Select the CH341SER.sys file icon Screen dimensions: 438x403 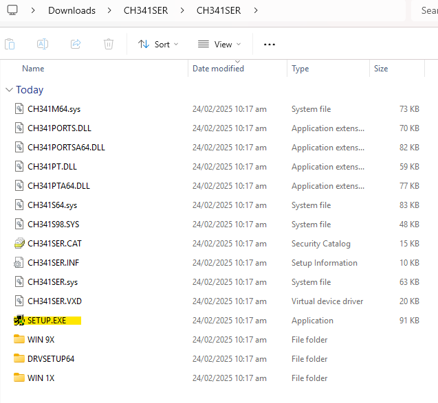pyautogui.click(x=19, y=282)
